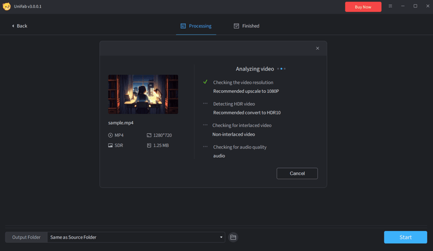Click the Back arrow icon
Image resolution: width=433 pixels, height=251 pixels.
(13, 26)
